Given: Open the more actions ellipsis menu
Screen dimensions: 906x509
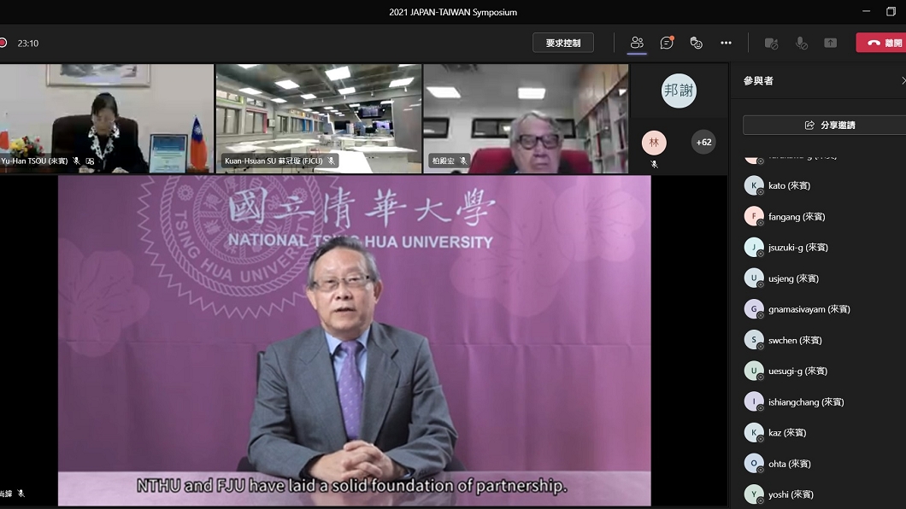Looking at the screenshot, I should pyautogui.click(x=726, y=43).
